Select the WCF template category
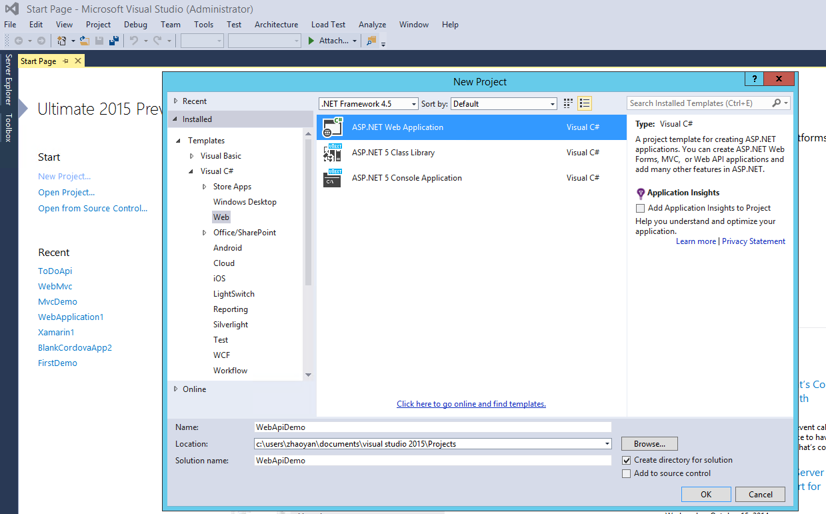Image resolution: width=826 pixels, height=514 pixels. pos(222,355)
